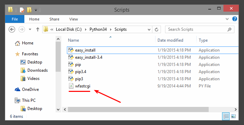Click the wfastcgi file icon

[71, 86]
